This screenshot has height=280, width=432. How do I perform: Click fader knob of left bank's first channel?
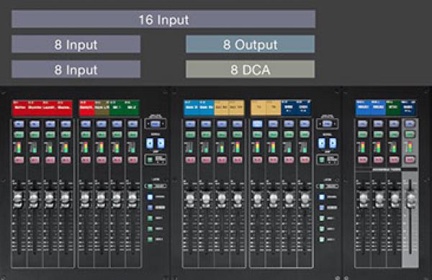[18, 199]
